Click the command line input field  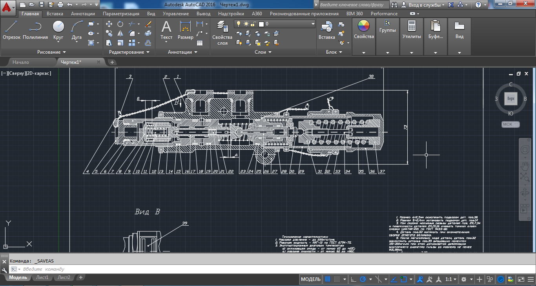[157, 269]
